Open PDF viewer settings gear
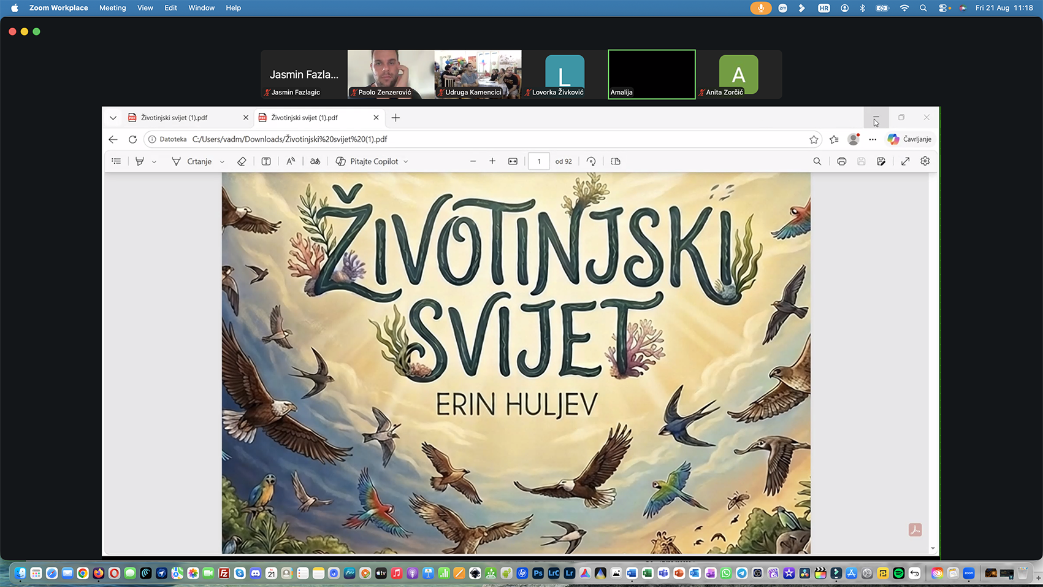The width and height of the screenshot is (1043, 587). 925,161
